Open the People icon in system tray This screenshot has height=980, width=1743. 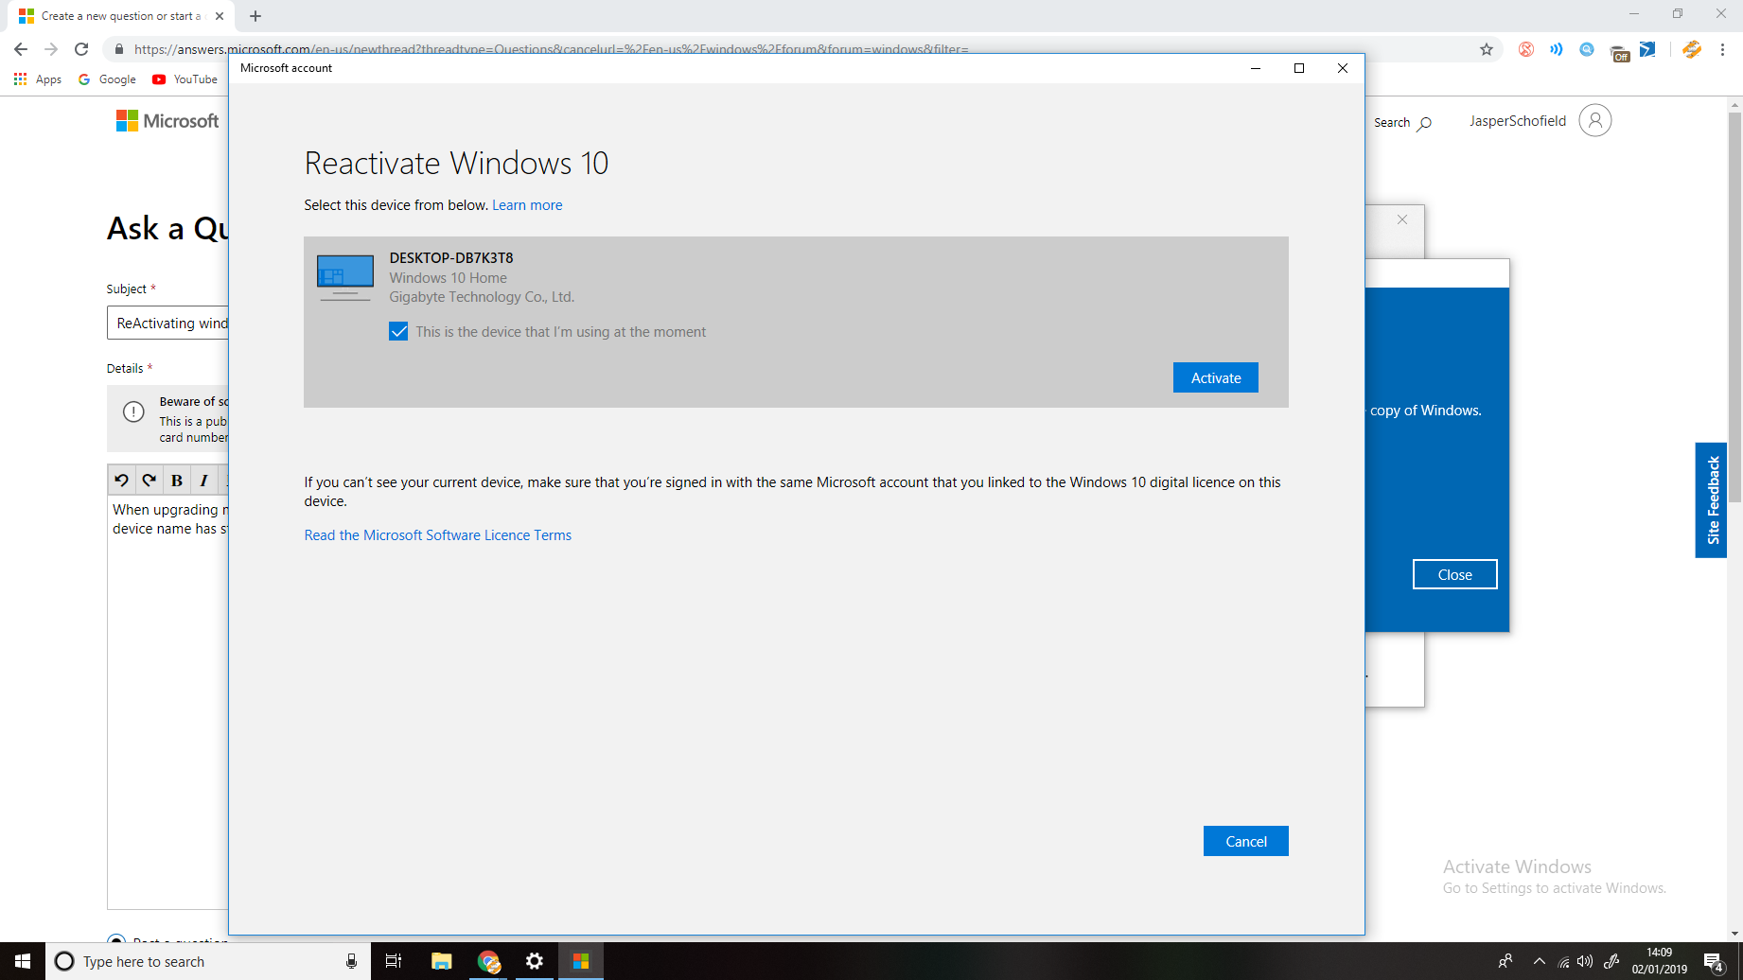click(1505, 961)
